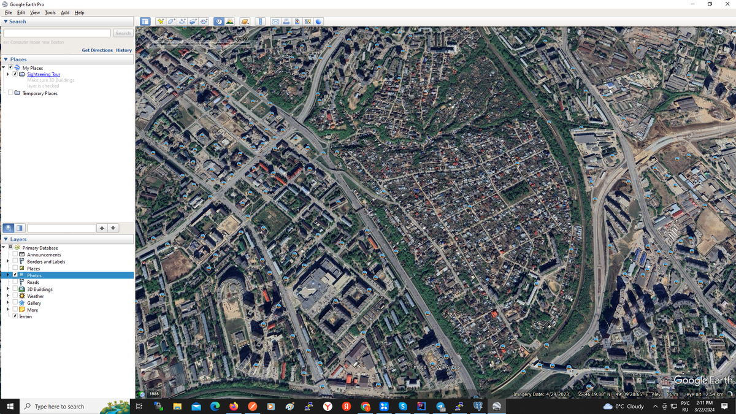The width and height of the screenshot is (736, 414).
Task: Open the planet switcher (Saturn icon)
Action: click(245, 21)
